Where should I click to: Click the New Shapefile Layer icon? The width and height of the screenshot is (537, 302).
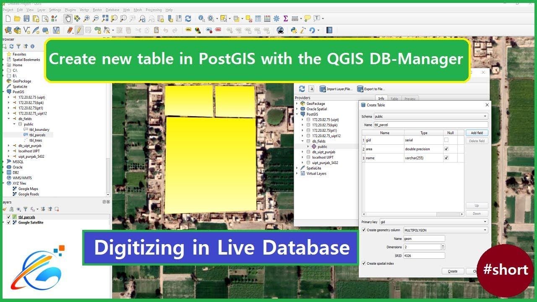26,30
